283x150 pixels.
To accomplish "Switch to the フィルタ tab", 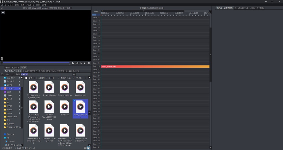I will 7,67.
